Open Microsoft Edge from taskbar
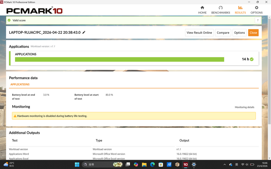This screenshot has width=271, height=169. pyautogui.click(x=152, y=165)
